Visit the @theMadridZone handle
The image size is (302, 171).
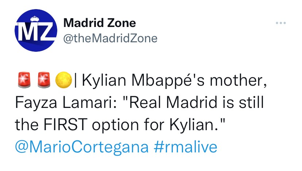(111, 38)
